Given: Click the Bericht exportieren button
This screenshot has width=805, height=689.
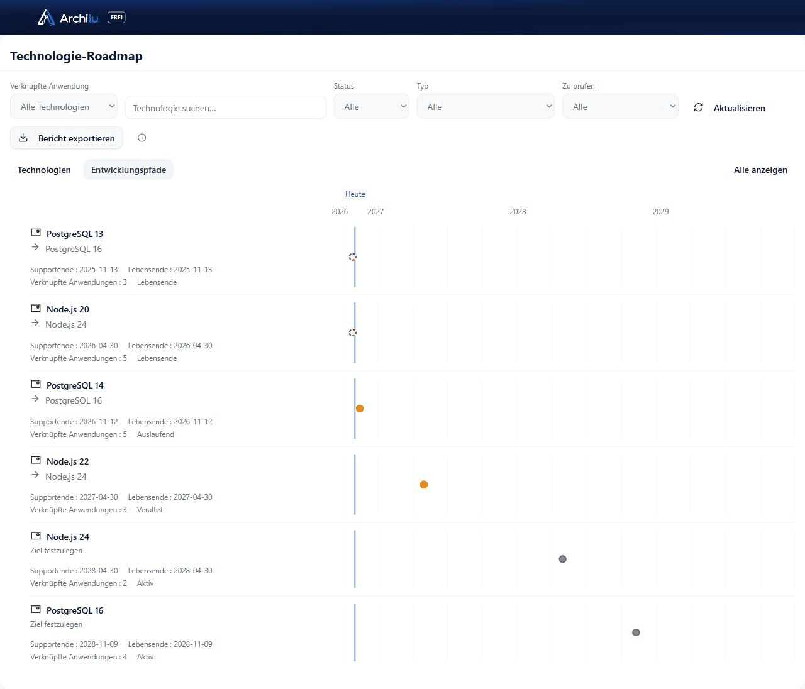Looking at the screenshot, I should [x=67, y=138].
